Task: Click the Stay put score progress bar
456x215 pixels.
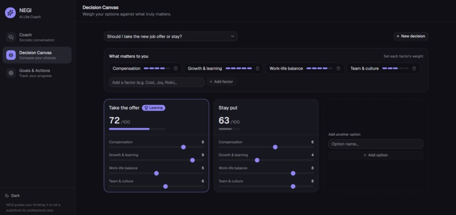Action: tap(229, 129)
